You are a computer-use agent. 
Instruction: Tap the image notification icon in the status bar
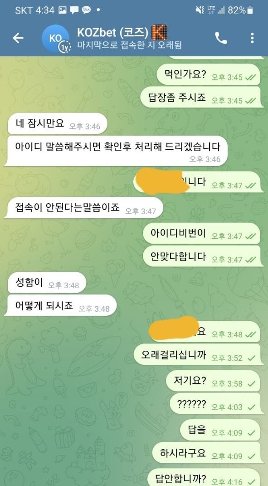63,10
